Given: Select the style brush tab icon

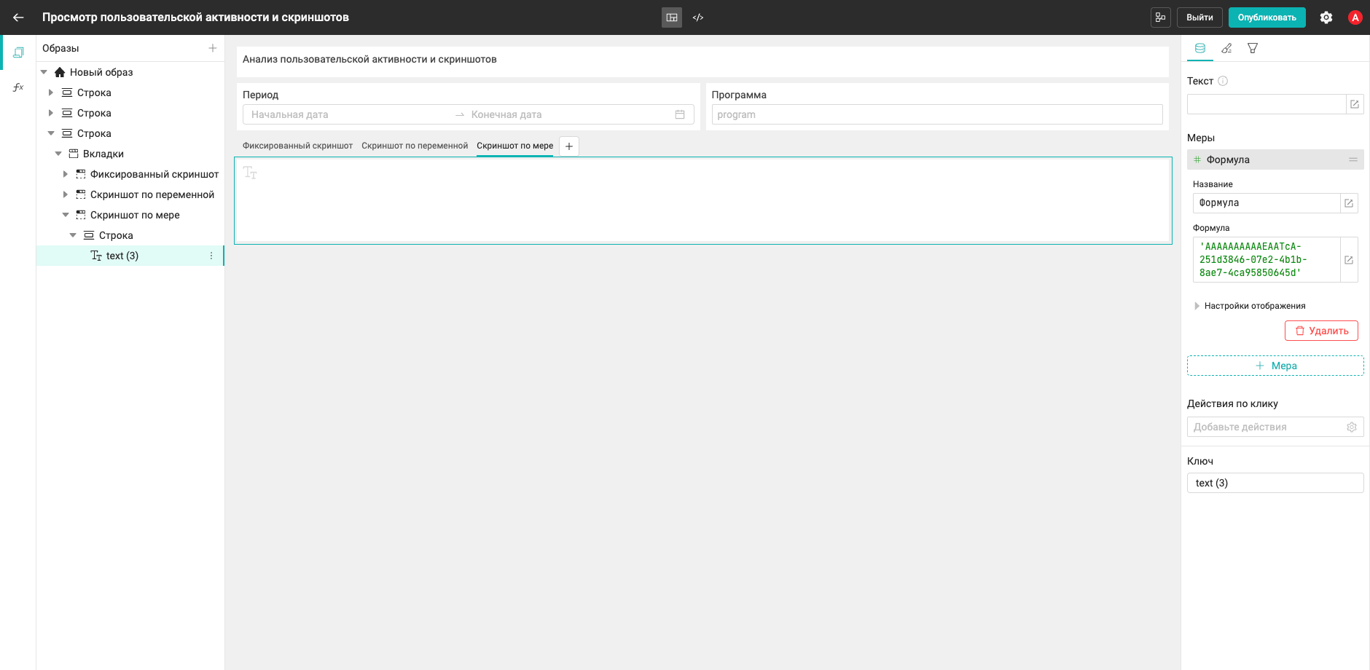Looking at the screenshot, I should 1226,48.
